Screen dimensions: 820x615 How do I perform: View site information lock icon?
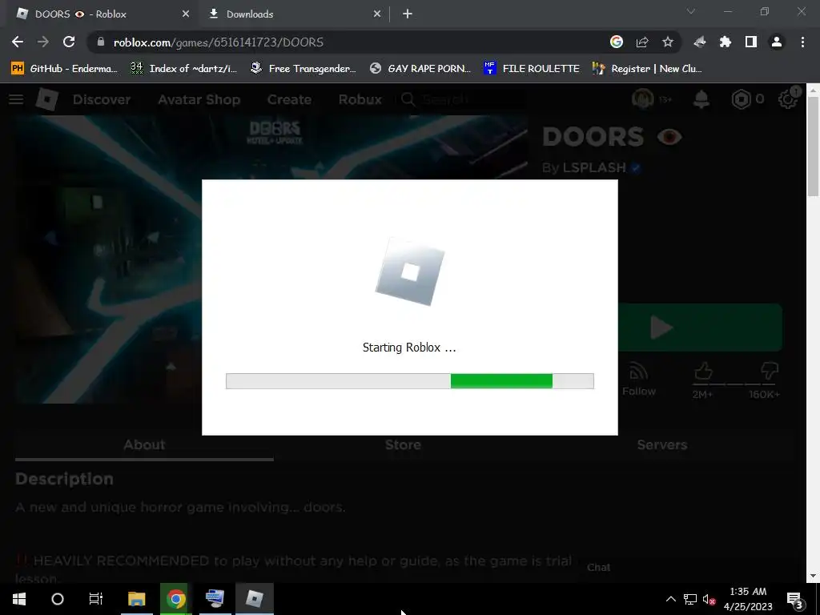tap(101, 42)
